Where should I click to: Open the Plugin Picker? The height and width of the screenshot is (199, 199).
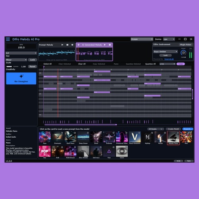(x=185, y=45)
